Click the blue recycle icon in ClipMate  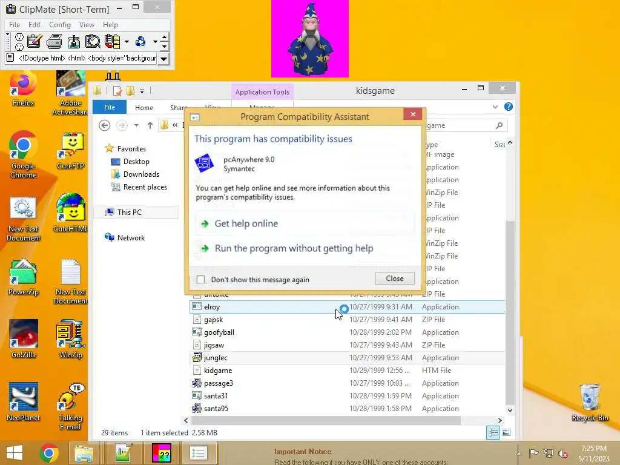click(x=140, y=41)
